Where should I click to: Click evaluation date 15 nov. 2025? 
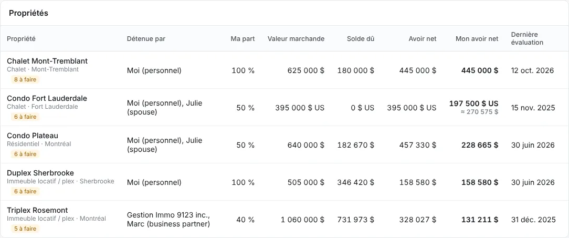pos(533,108)
